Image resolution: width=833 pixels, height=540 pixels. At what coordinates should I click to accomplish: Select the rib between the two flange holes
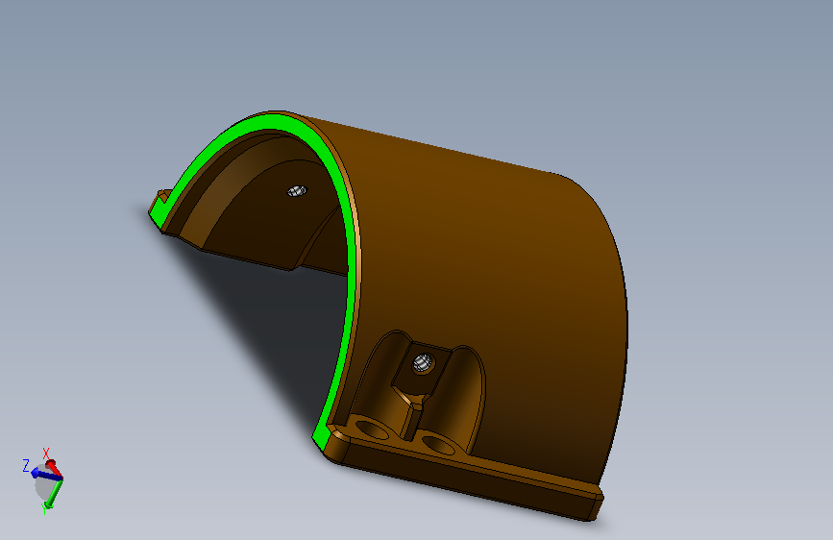tap(411, 421)
